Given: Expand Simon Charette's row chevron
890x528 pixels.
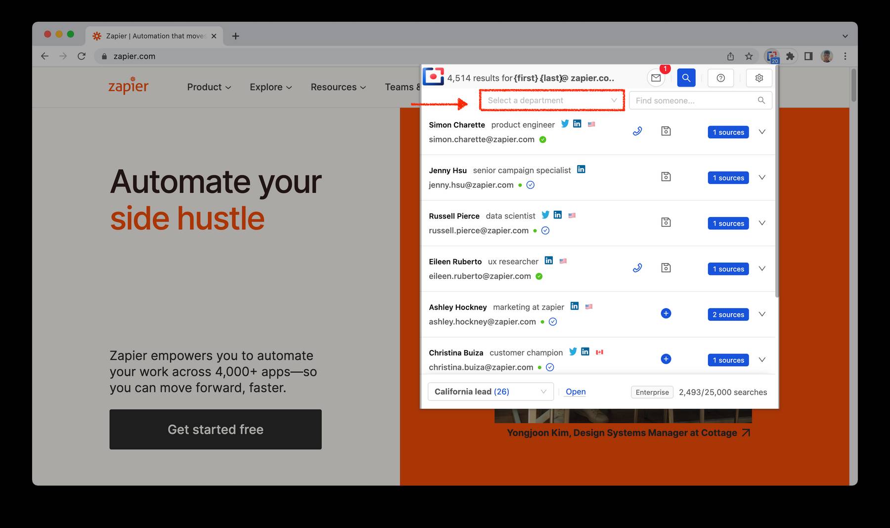Looking at the screenshot, I should pyautogui.click(x=762, y=132).
